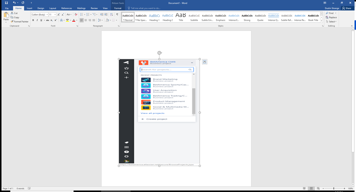Viewport: 356px width, 192px height.
Task: Click the Save icon in title bar
Action: [x=6, y=3]
